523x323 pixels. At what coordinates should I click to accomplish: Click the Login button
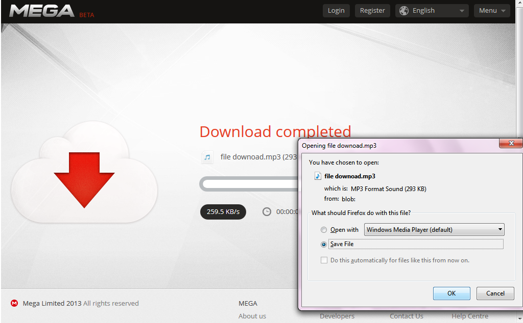pos(336,11)
